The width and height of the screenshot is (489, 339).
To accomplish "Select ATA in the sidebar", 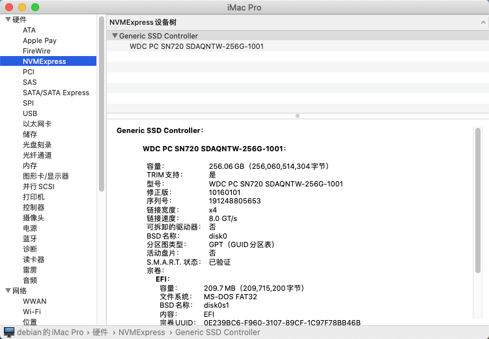I will point(29,30).
